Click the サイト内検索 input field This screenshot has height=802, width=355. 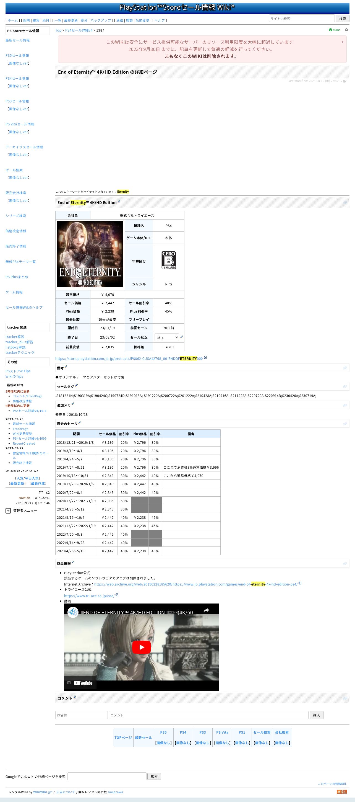302,18
